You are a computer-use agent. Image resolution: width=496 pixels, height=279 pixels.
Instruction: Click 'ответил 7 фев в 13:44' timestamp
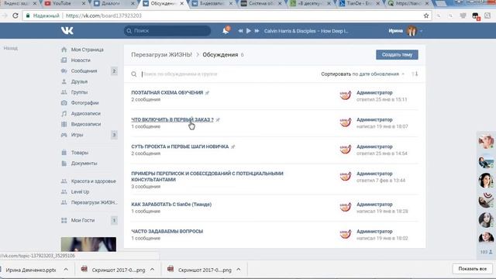[381, 181]
